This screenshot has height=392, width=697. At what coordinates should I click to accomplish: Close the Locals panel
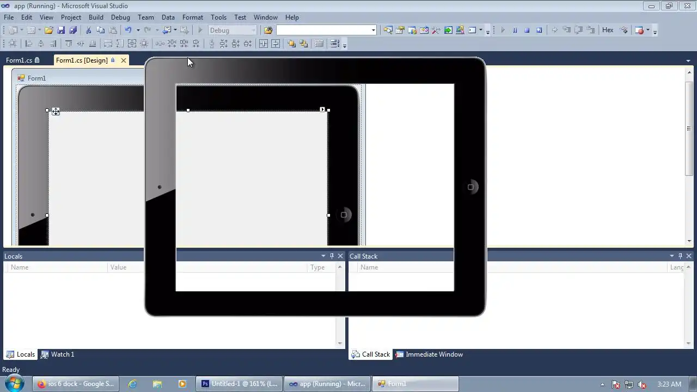pos(340,256)
